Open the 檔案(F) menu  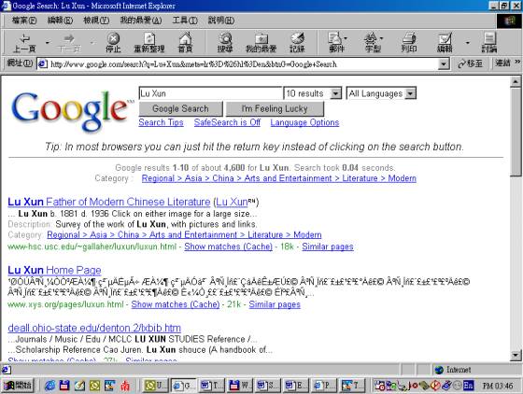click(x=24, y=21)
